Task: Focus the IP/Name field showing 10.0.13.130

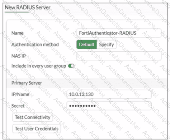Action: coord(109,94)
